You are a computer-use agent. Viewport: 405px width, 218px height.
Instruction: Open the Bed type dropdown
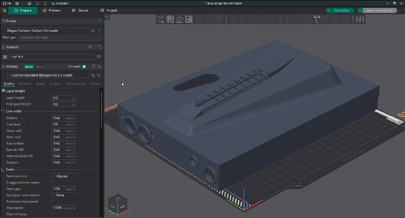click(59, 38)
